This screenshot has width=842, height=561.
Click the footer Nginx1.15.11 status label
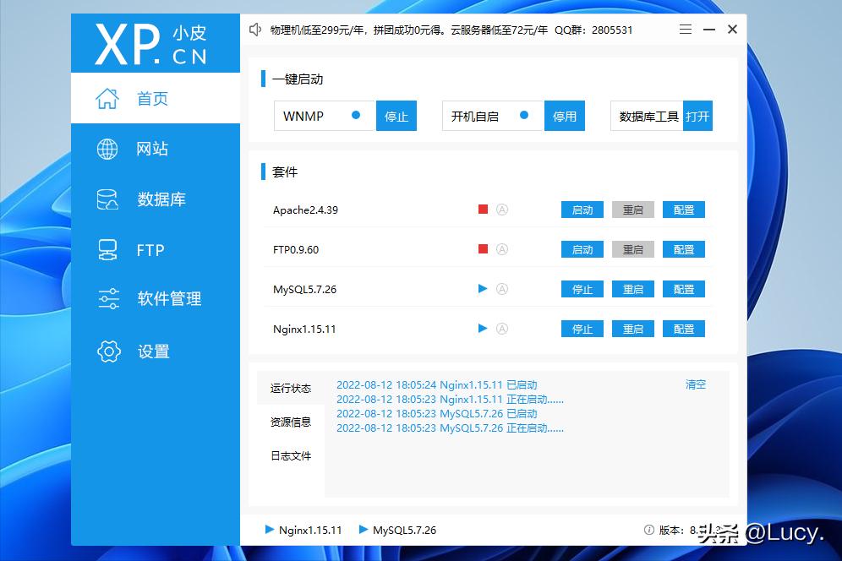click(310, 530)
